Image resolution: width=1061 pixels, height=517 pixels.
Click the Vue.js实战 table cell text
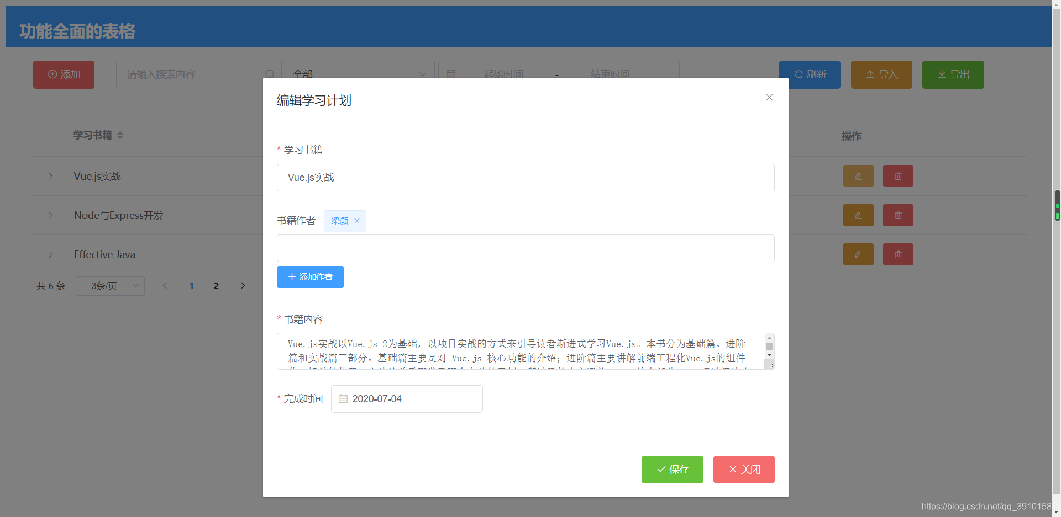97,177
